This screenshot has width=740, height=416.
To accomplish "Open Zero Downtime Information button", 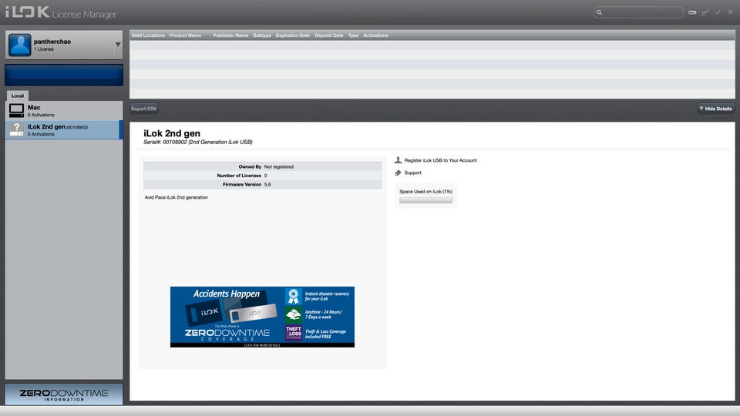I will click(64, 394).
